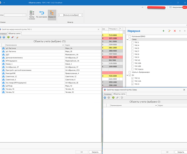The image size is (187, 154).
Task: Click the pencil edit icon in Иерархия panel
Action: coord(169,31)
